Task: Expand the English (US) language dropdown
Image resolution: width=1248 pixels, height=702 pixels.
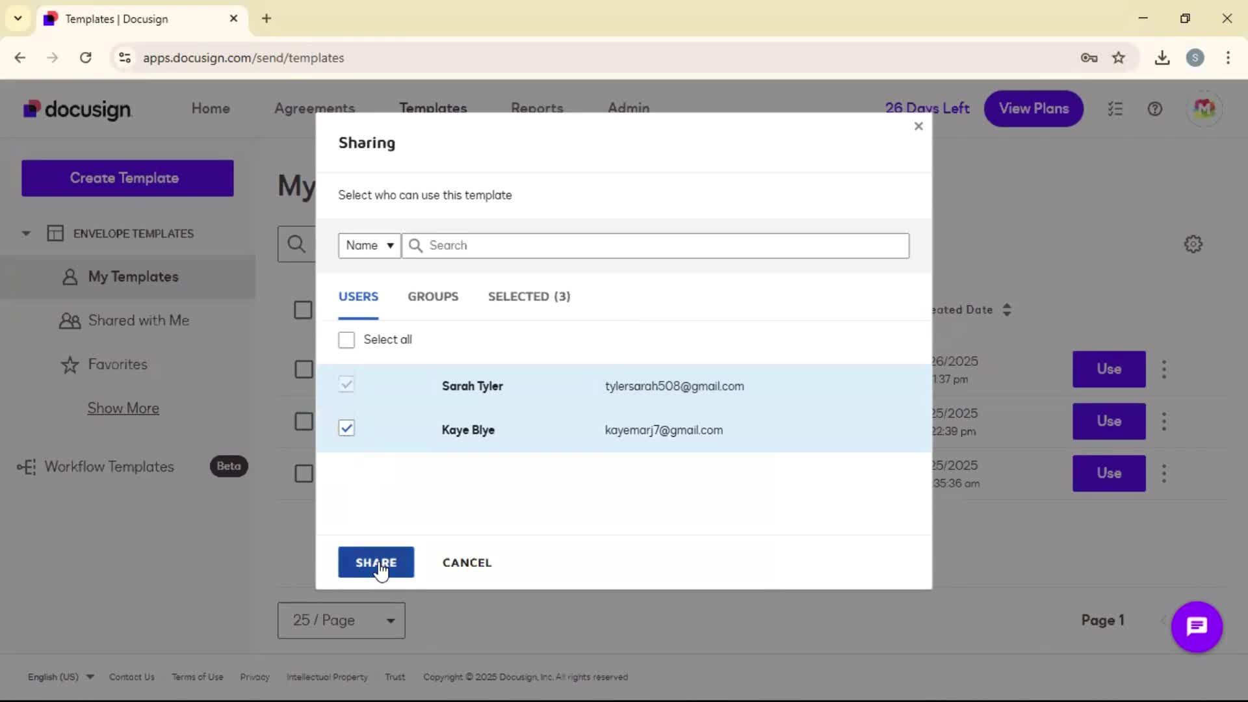Action: [x=60, y=677]
